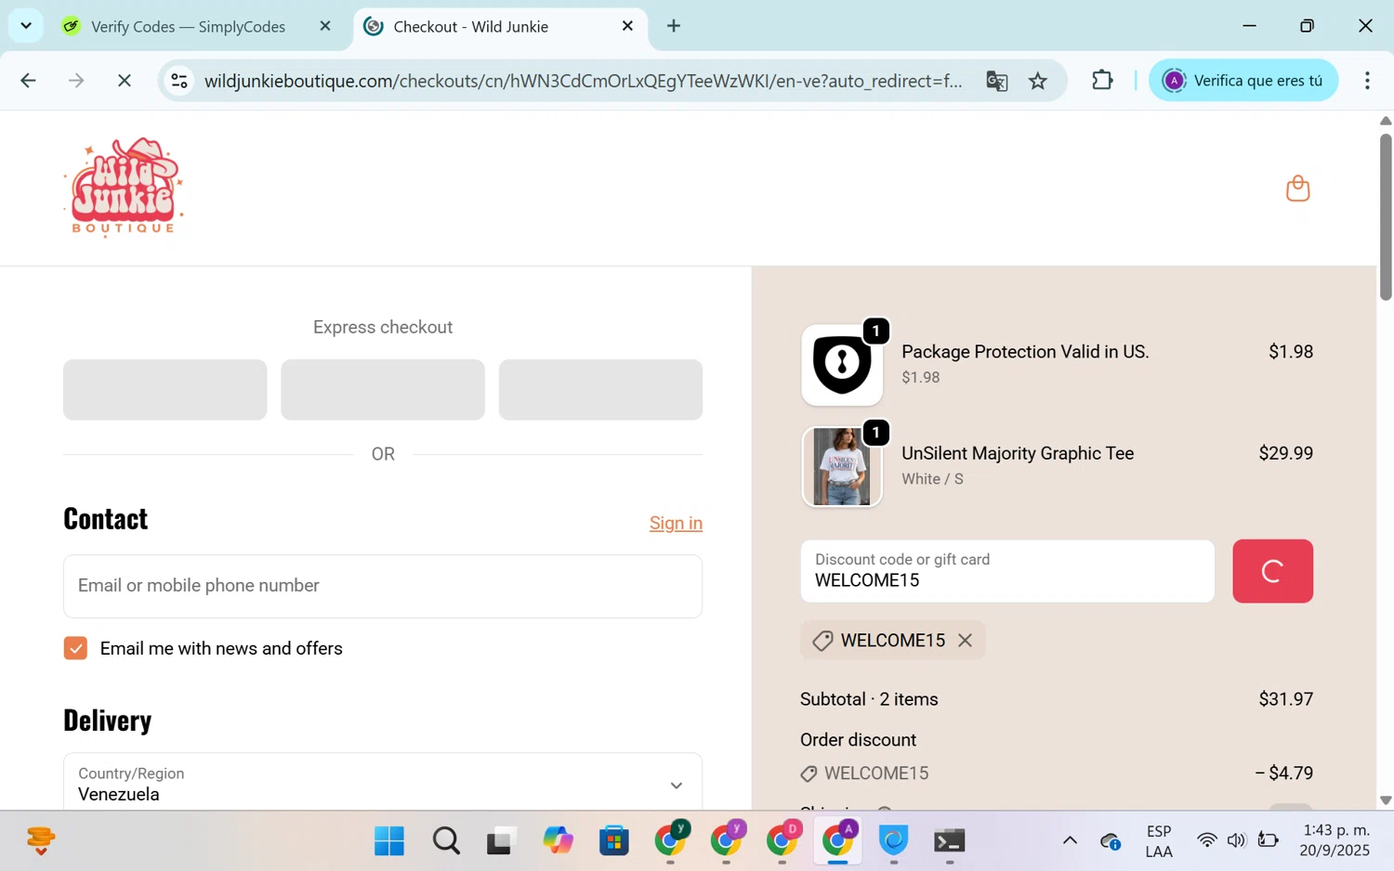Open the Terminal taskbar icon
This screenshot has width=1394, height=871.
coord(950,841)
